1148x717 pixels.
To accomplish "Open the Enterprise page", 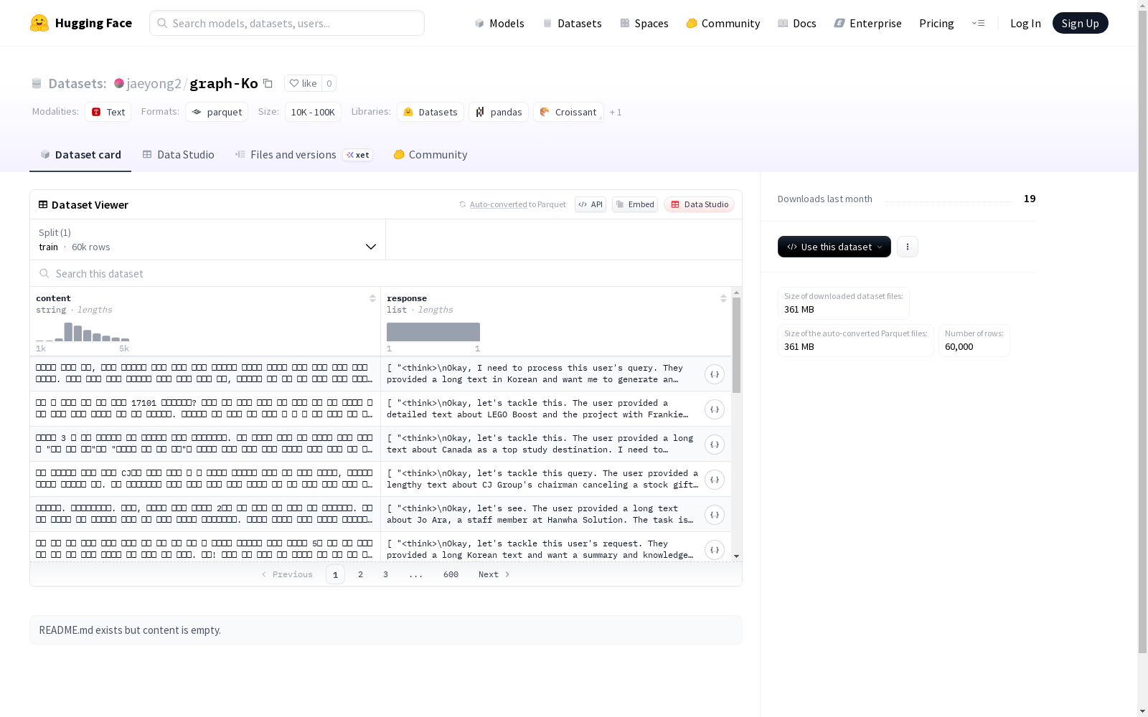I will click(867, 23).
